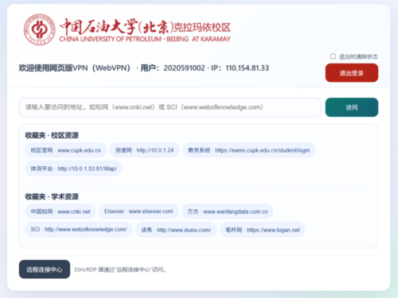Click the green 访问 visit button

(352, 107)
